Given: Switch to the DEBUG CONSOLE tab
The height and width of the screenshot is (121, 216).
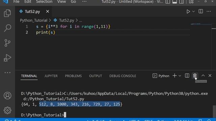Looking at the screenshot, I should (123, 76).
